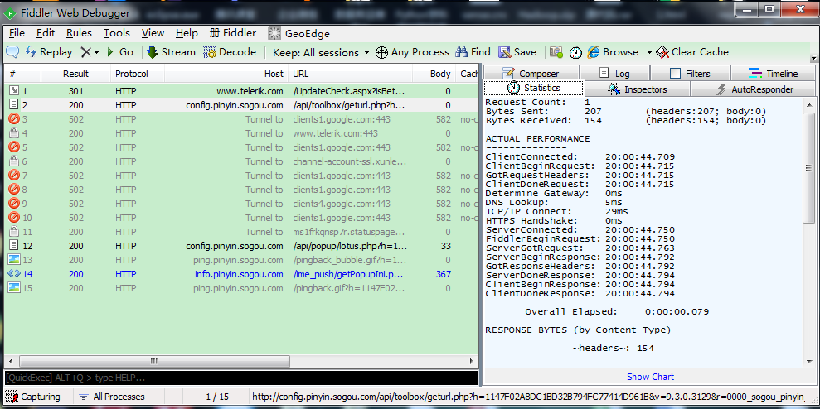
Task: Click the Show Chart link
Action: coord(650,377)
